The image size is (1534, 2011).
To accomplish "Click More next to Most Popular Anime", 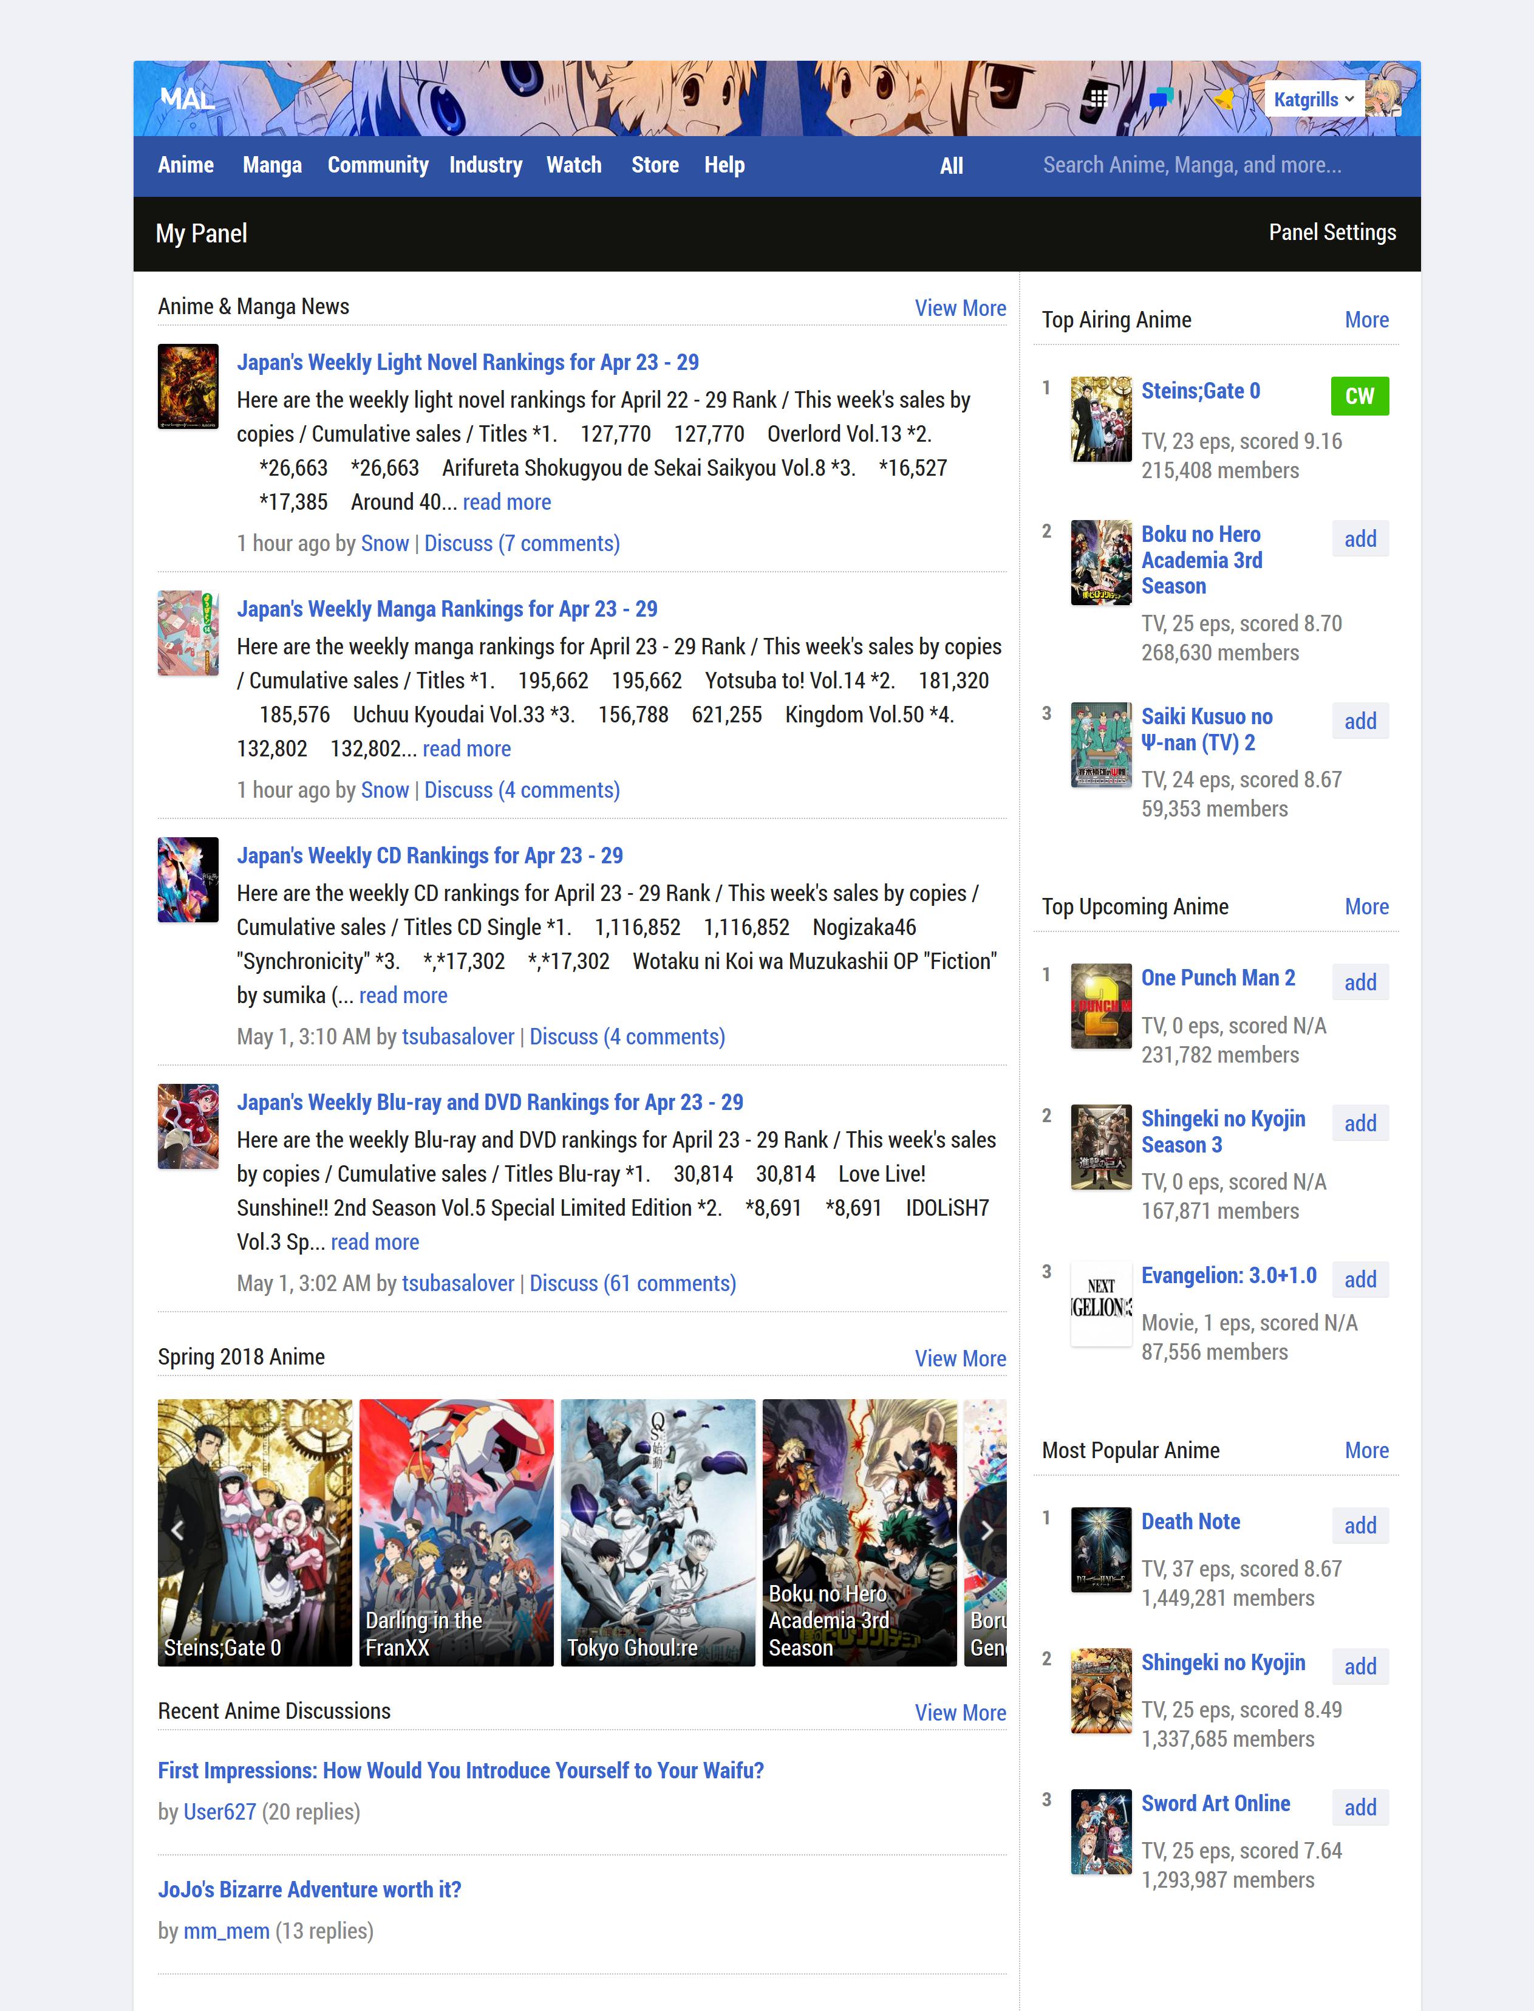I will (1367, 1450).
